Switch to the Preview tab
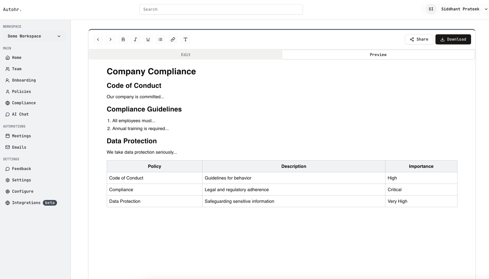This screenshot has height=279, width=489. click(x=378, y=55)
